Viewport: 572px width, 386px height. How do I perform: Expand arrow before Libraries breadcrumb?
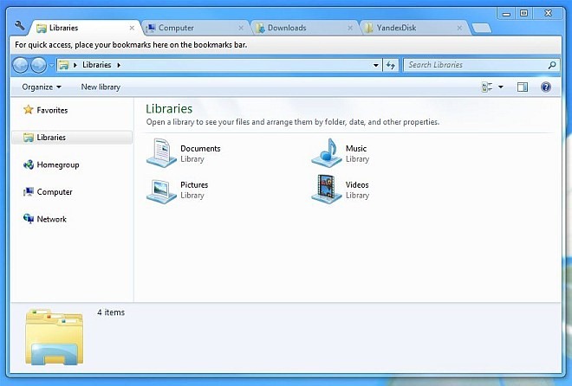(x=75, y=65)
